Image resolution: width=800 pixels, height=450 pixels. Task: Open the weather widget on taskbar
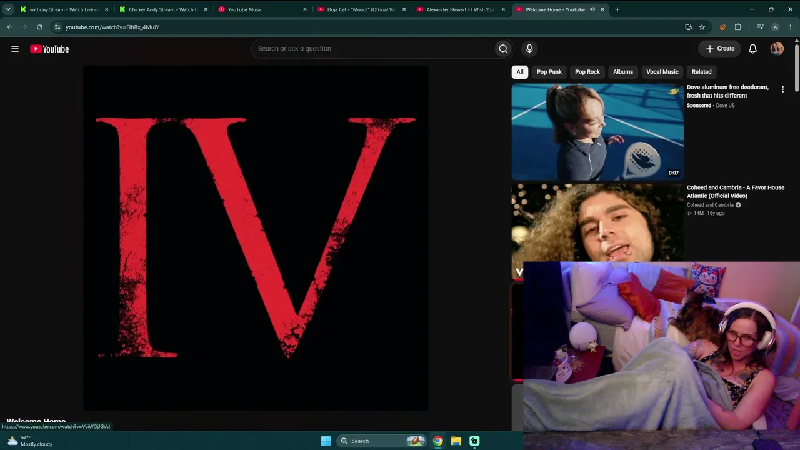pyautogui.click(x=29, y=441)
